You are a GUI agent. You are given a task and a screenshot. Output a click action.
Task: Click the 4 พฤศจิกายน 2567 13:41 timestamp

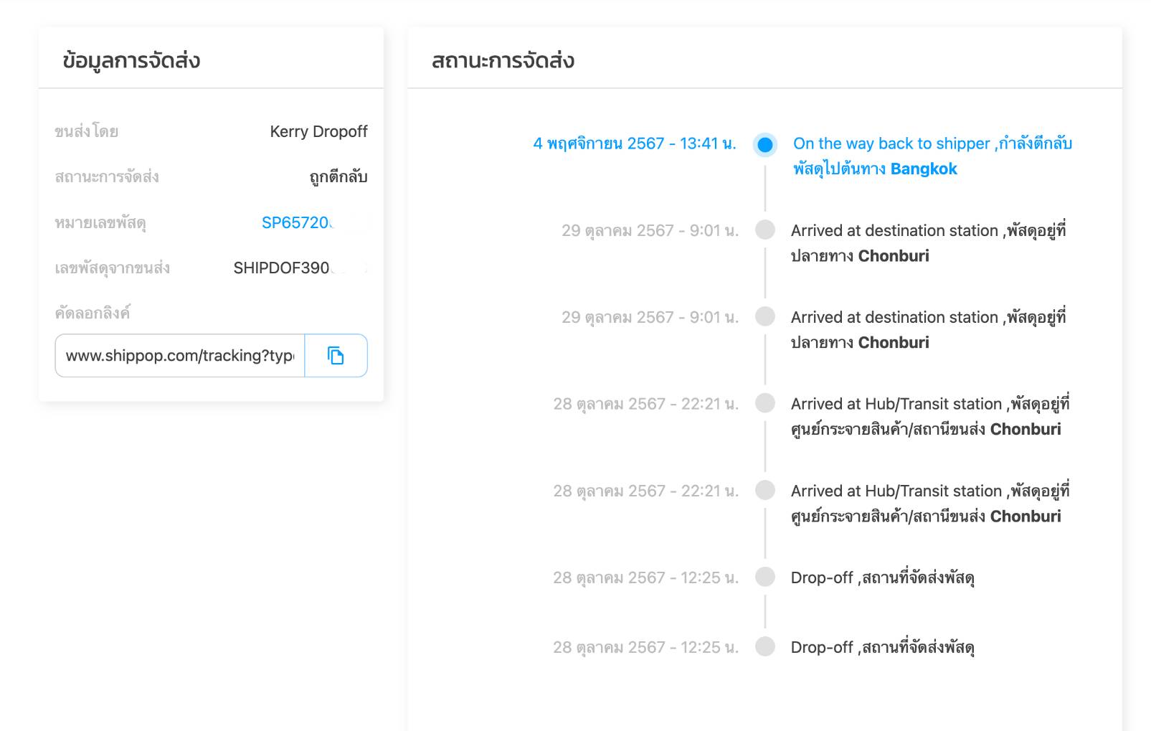point(635,143)
